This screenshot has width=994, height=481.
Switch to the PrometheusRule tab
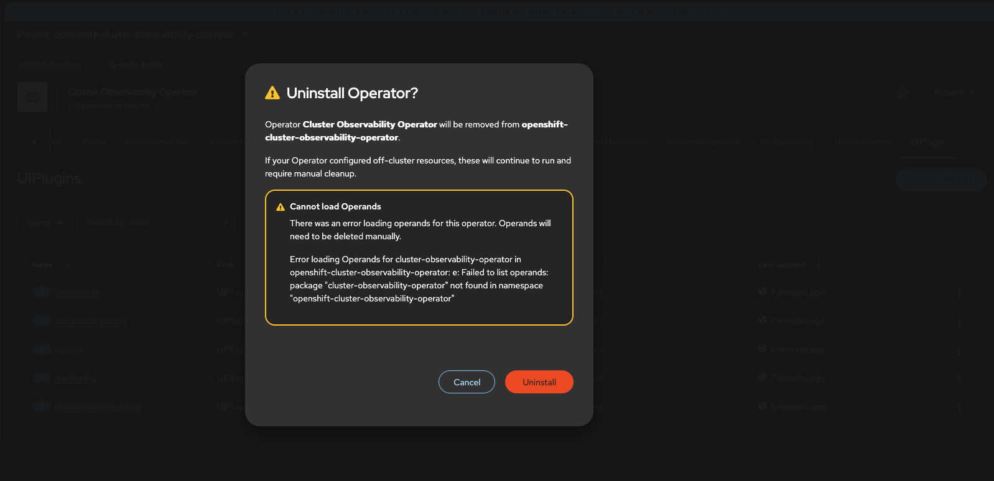tap(158, 142)
